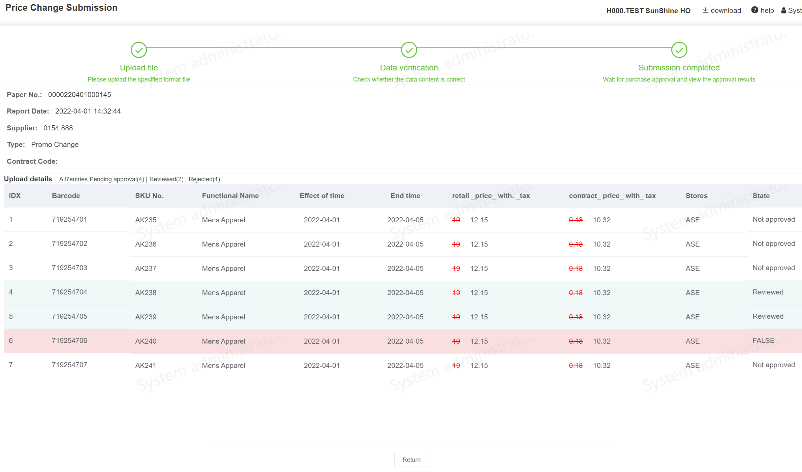This screenshot has height=472, width=802.
Task: Click the Data verification step title
Action: point(409,68)
